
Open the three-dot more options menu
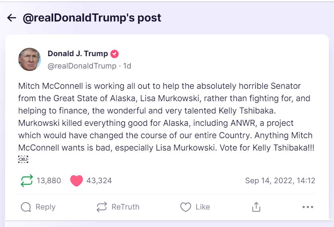(x=308, y=207)
